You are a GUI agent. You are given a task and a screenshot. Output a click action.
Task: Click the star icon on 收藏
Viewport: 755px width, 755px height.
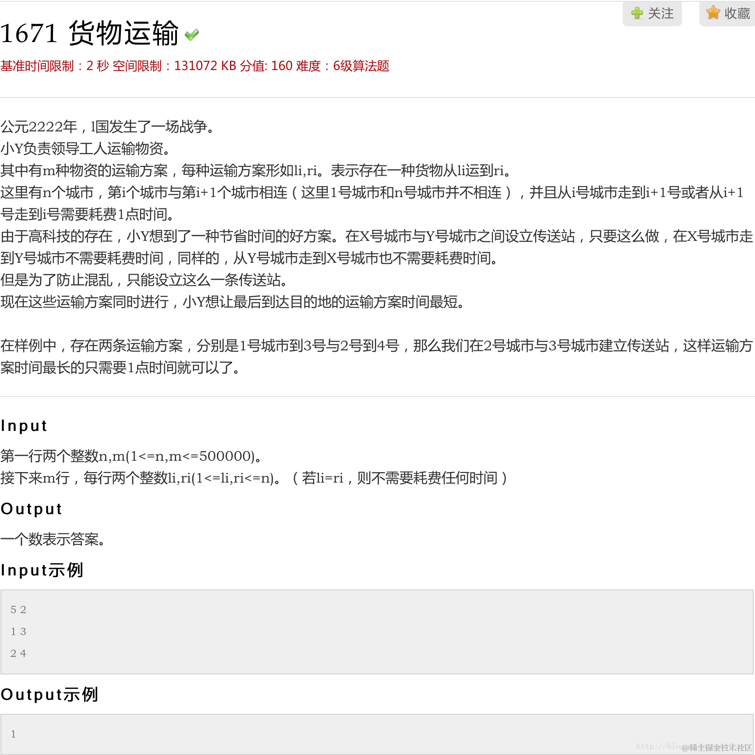pos(713,13)
